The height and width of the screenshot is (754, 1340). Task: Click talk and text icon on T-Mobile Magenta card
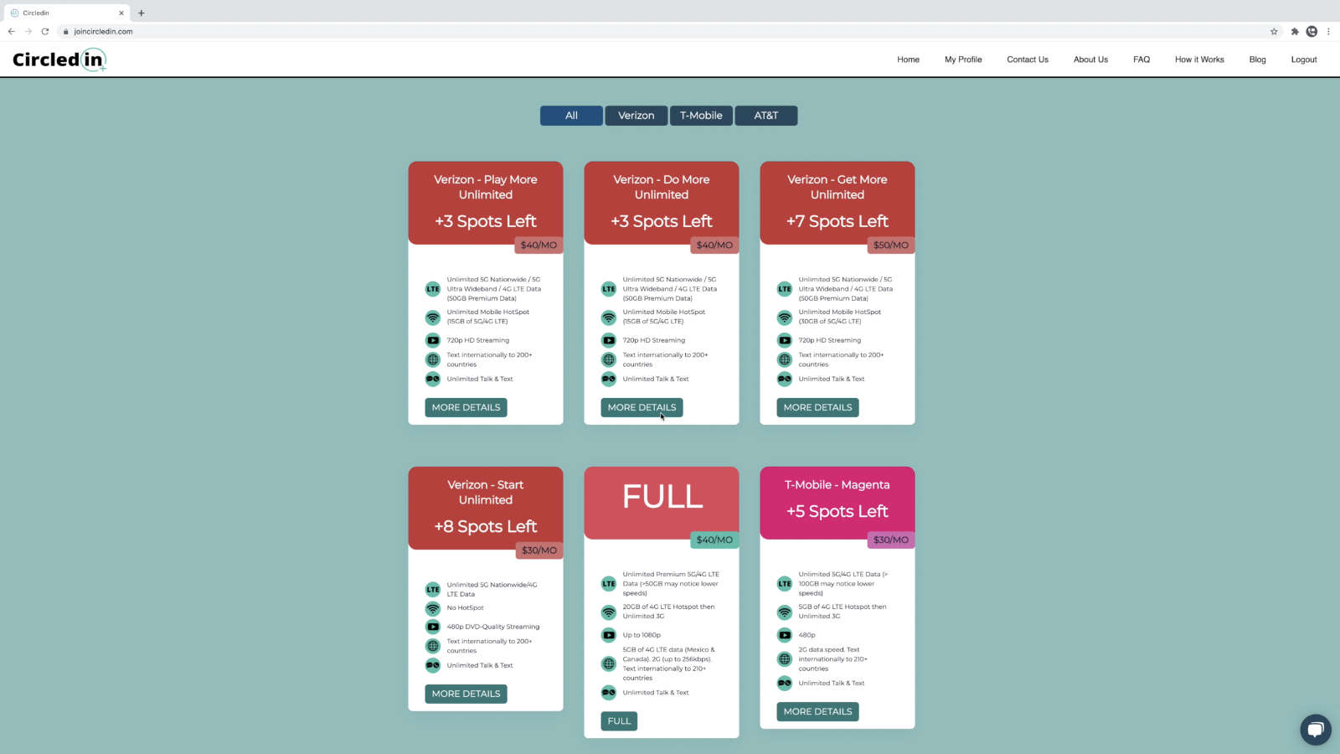784,683
